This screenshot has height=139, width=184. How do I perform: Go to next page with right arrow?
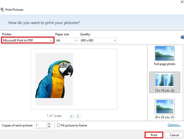coord(78,116)
